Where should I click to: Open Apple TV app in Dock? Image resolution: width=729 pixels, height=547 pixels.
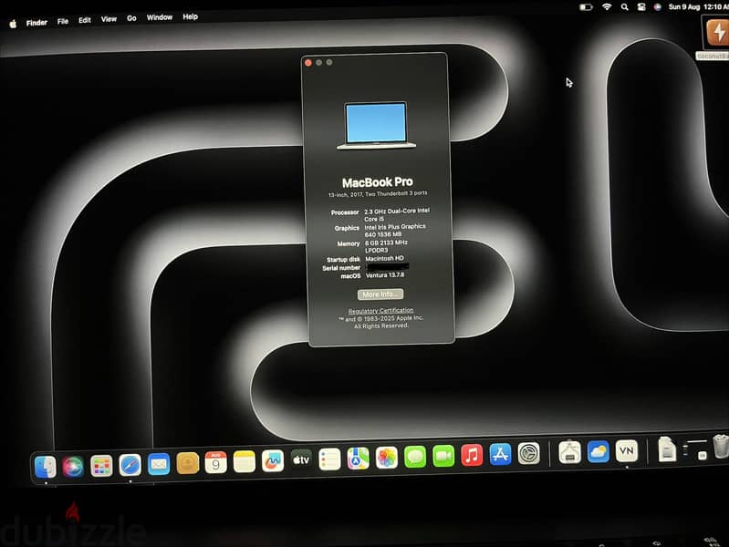pyautogui.click(x=301, y=459)
